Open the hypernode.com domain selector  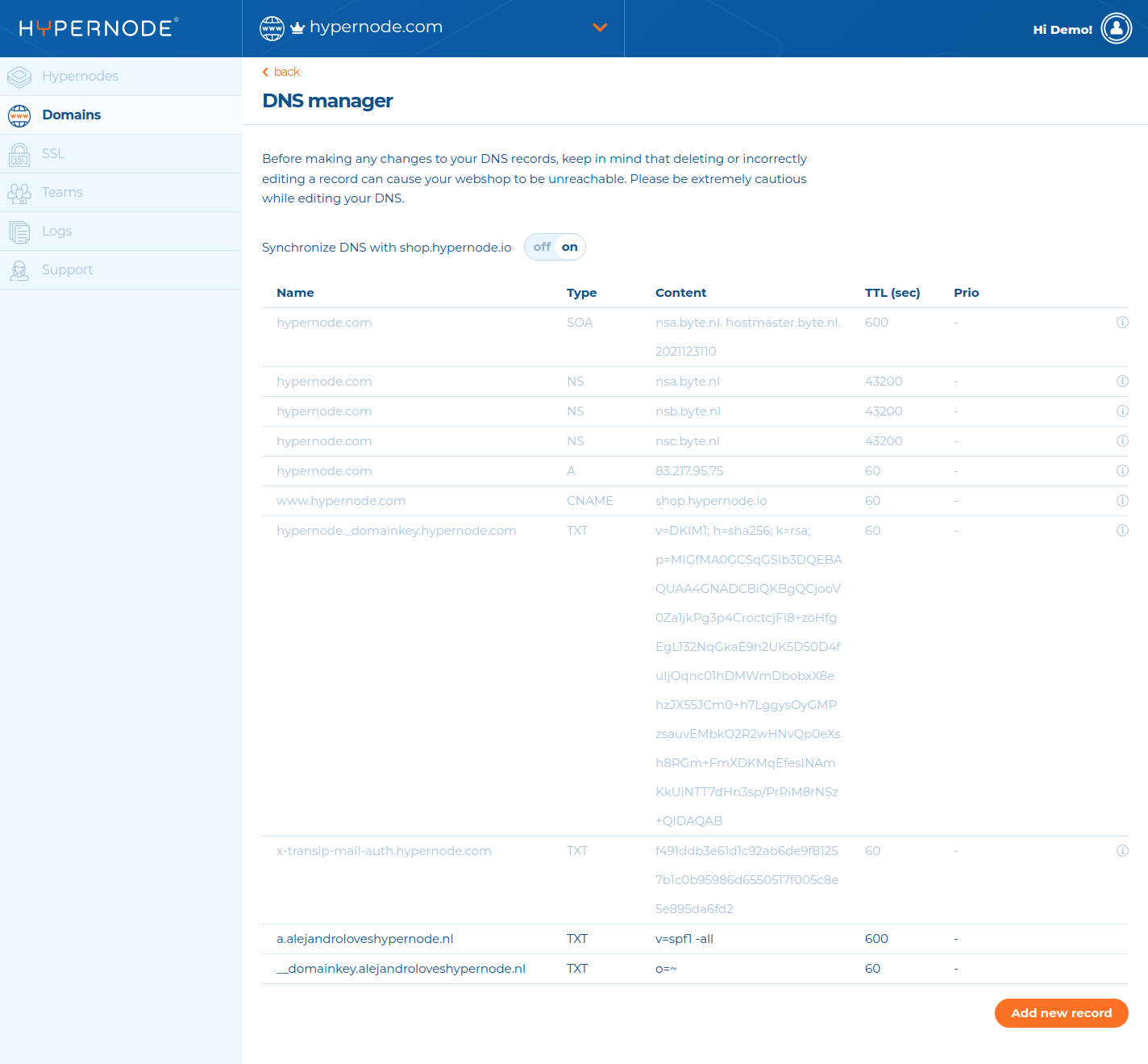pyautogui.click(x=433, y=28)
